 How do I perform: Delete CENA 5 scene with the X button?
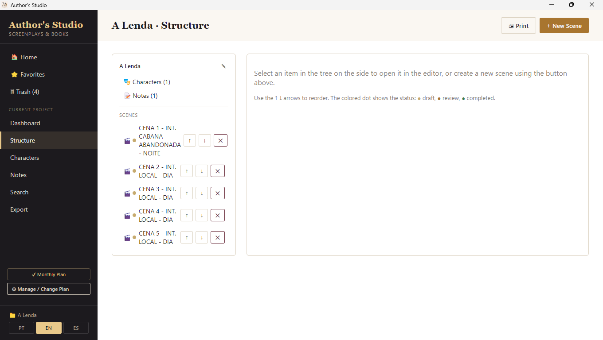tap(218, 238)
